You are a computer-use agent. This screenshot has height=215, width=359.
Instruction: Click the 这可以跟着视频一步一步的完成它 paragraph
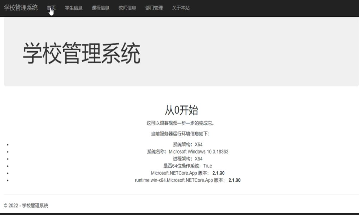[180, 123]
